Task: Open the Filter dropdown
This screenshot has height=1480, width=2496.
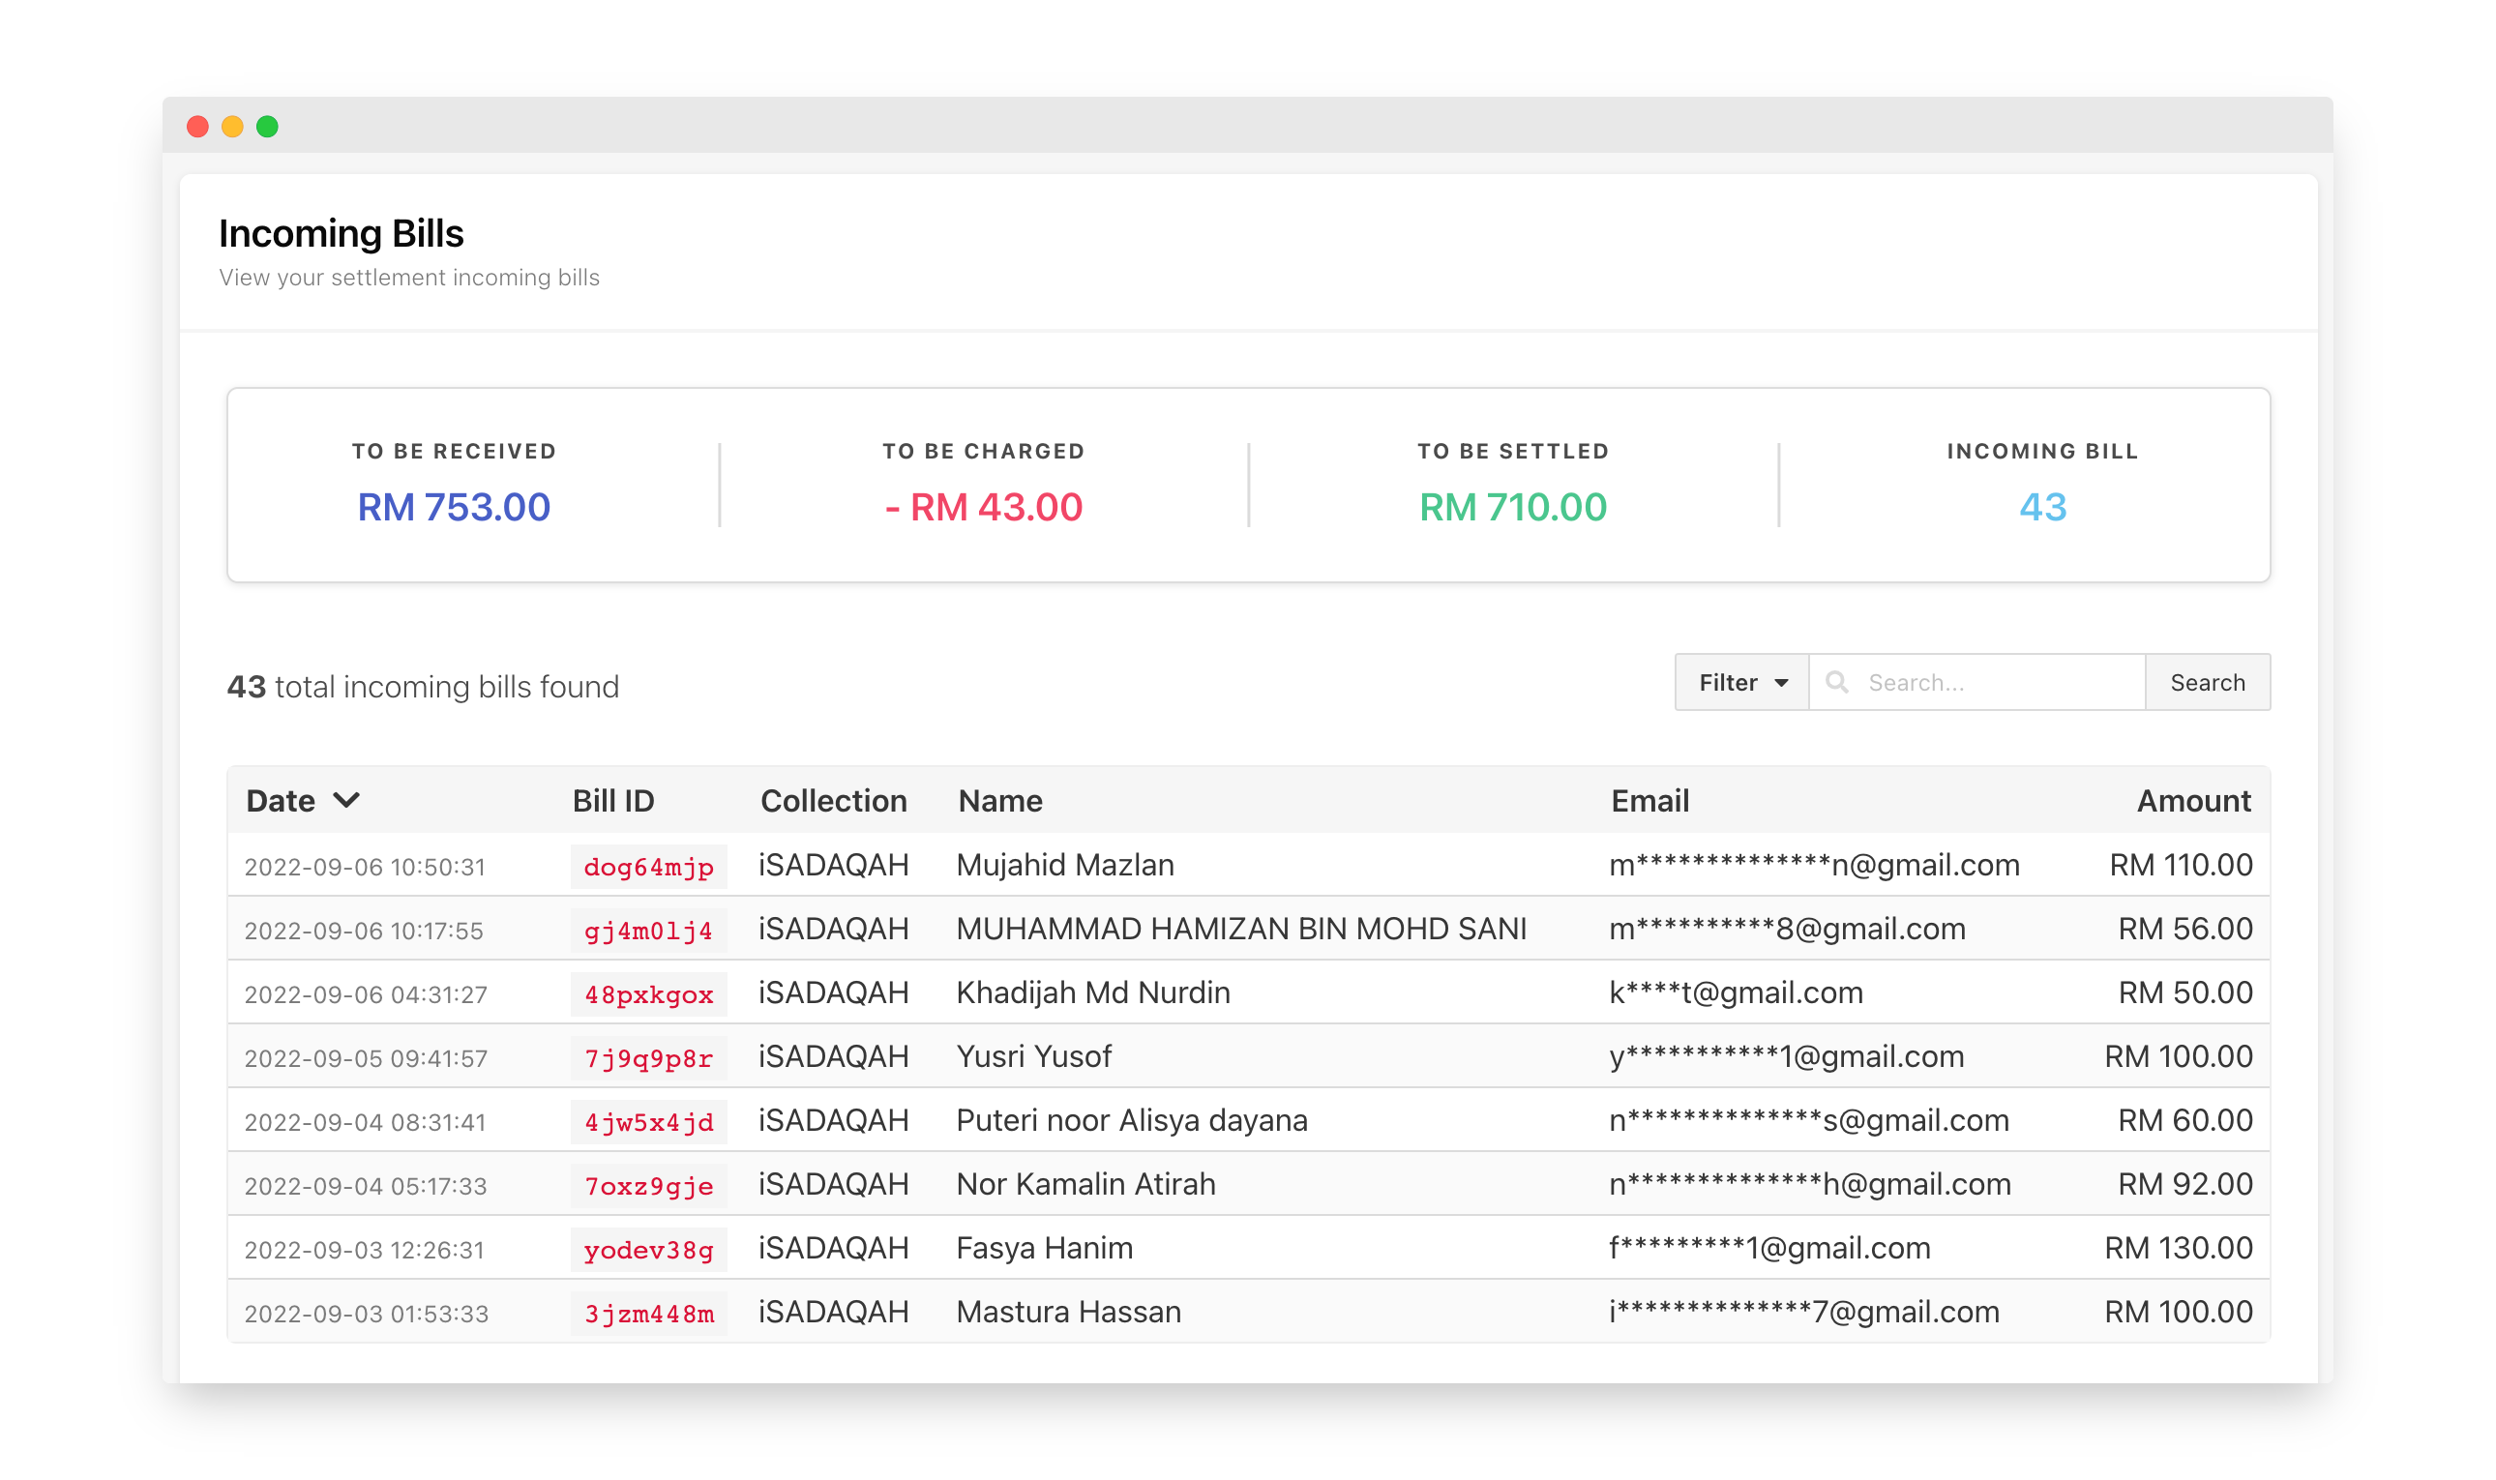Action: click(1741, 682)
